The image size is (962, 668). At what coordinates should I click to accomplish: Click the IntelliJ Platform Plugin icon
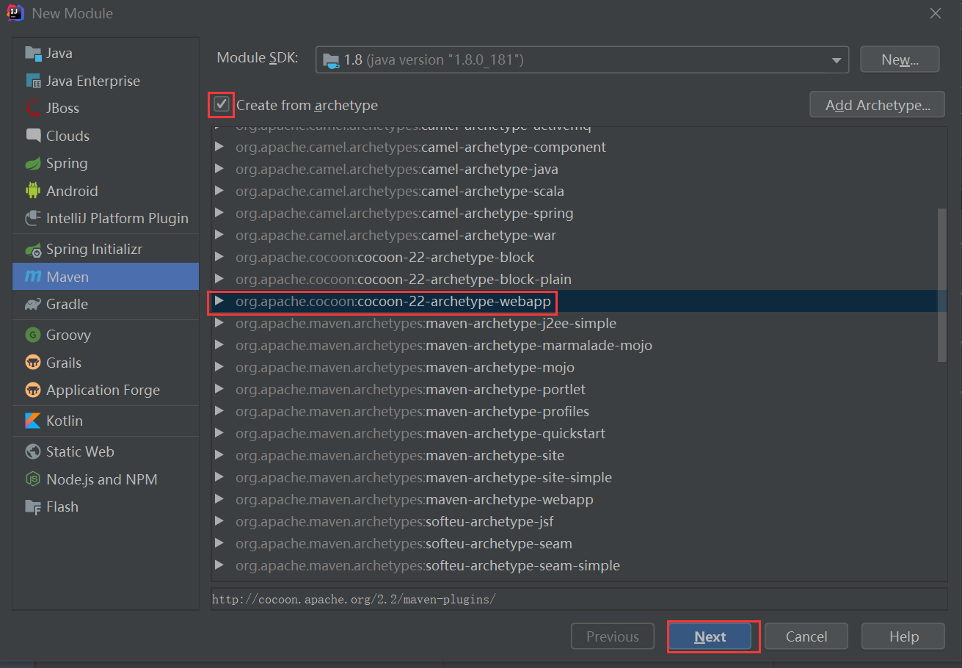coord(33,218)
